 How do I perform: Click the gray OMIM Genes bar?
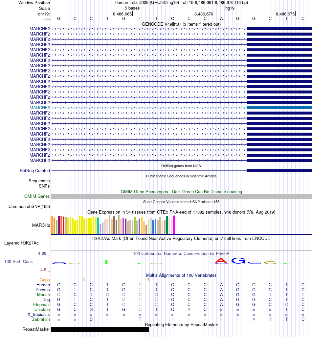tap(181, 196)
